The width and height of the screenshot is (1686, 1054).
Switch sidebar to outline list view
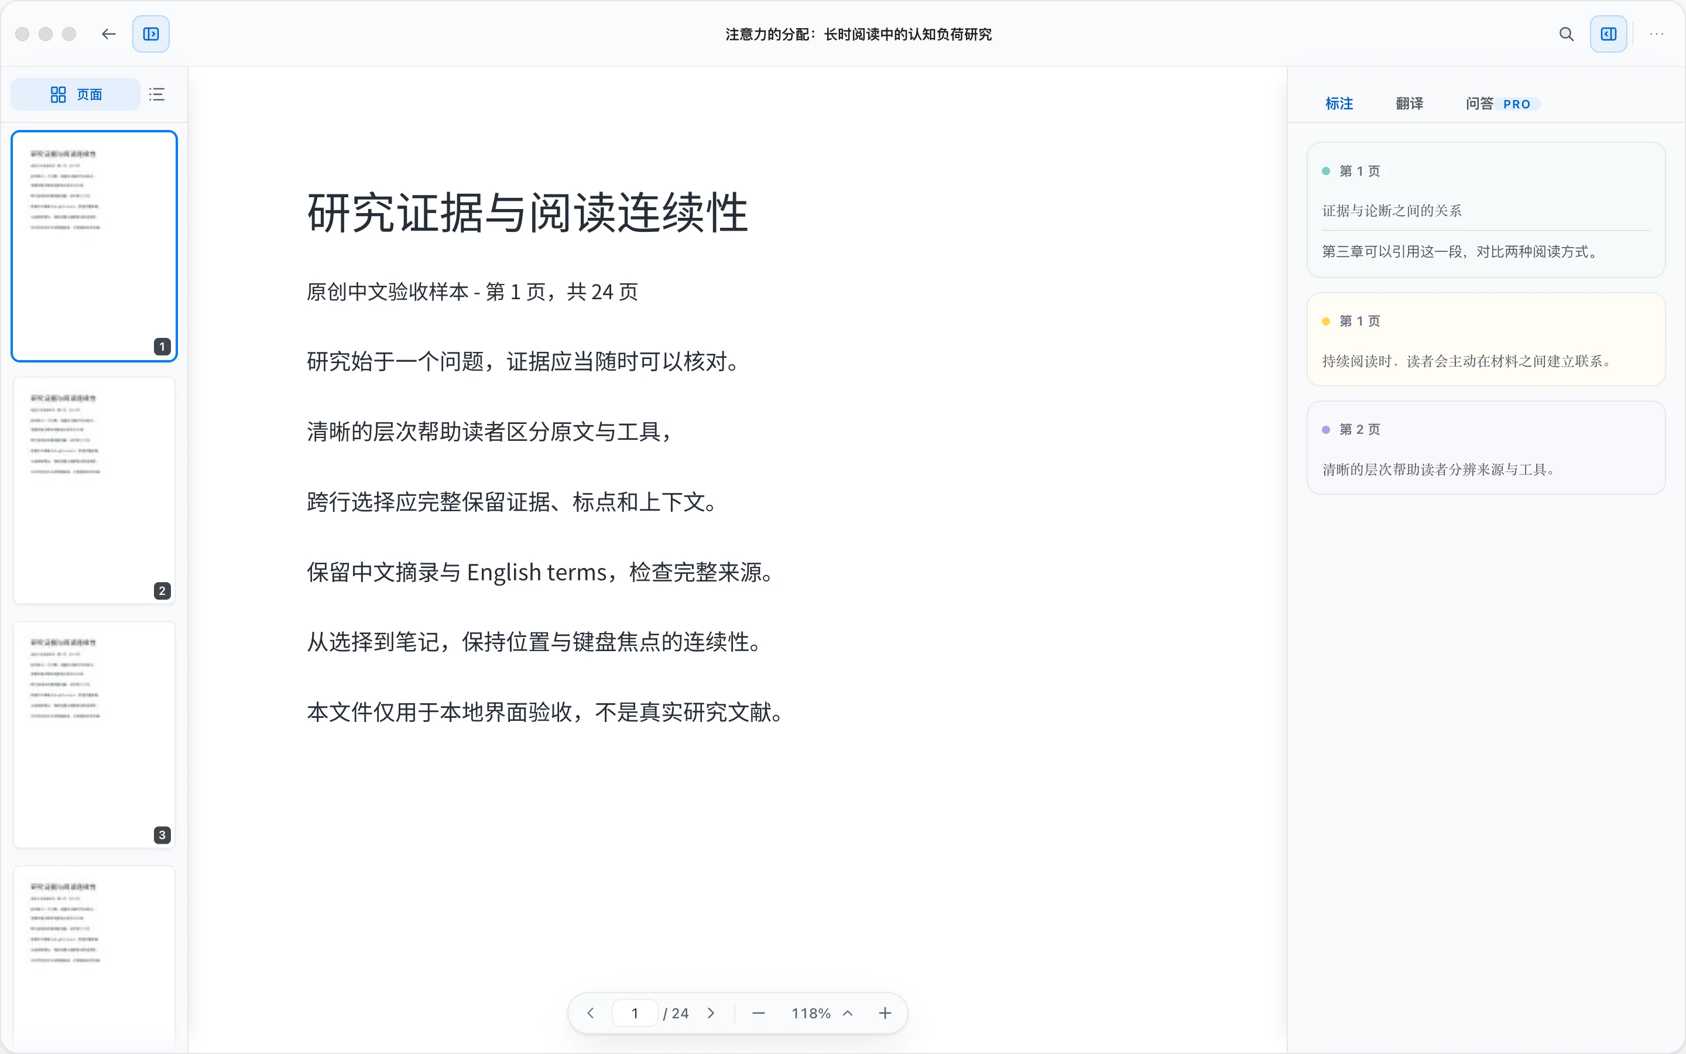157,94
